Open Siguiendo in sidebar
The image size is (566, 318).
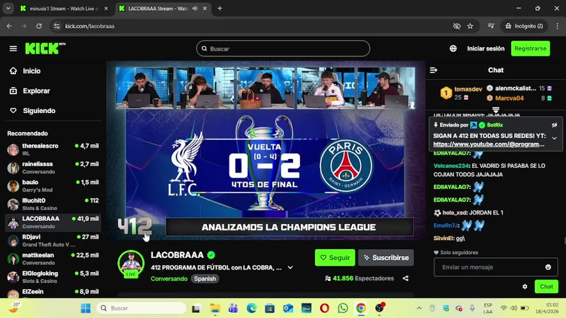pos(33,110)
